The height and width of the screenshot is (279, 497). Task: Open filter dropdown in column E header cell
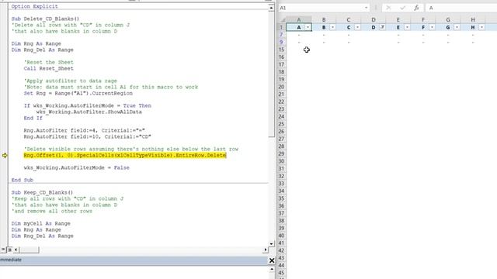pos(407,28)
